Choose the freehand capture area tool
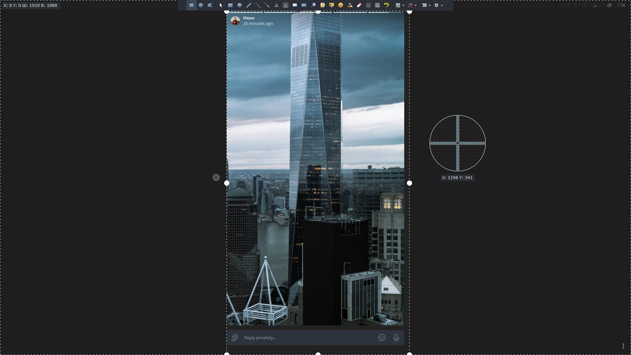 [x=210, y=5]
